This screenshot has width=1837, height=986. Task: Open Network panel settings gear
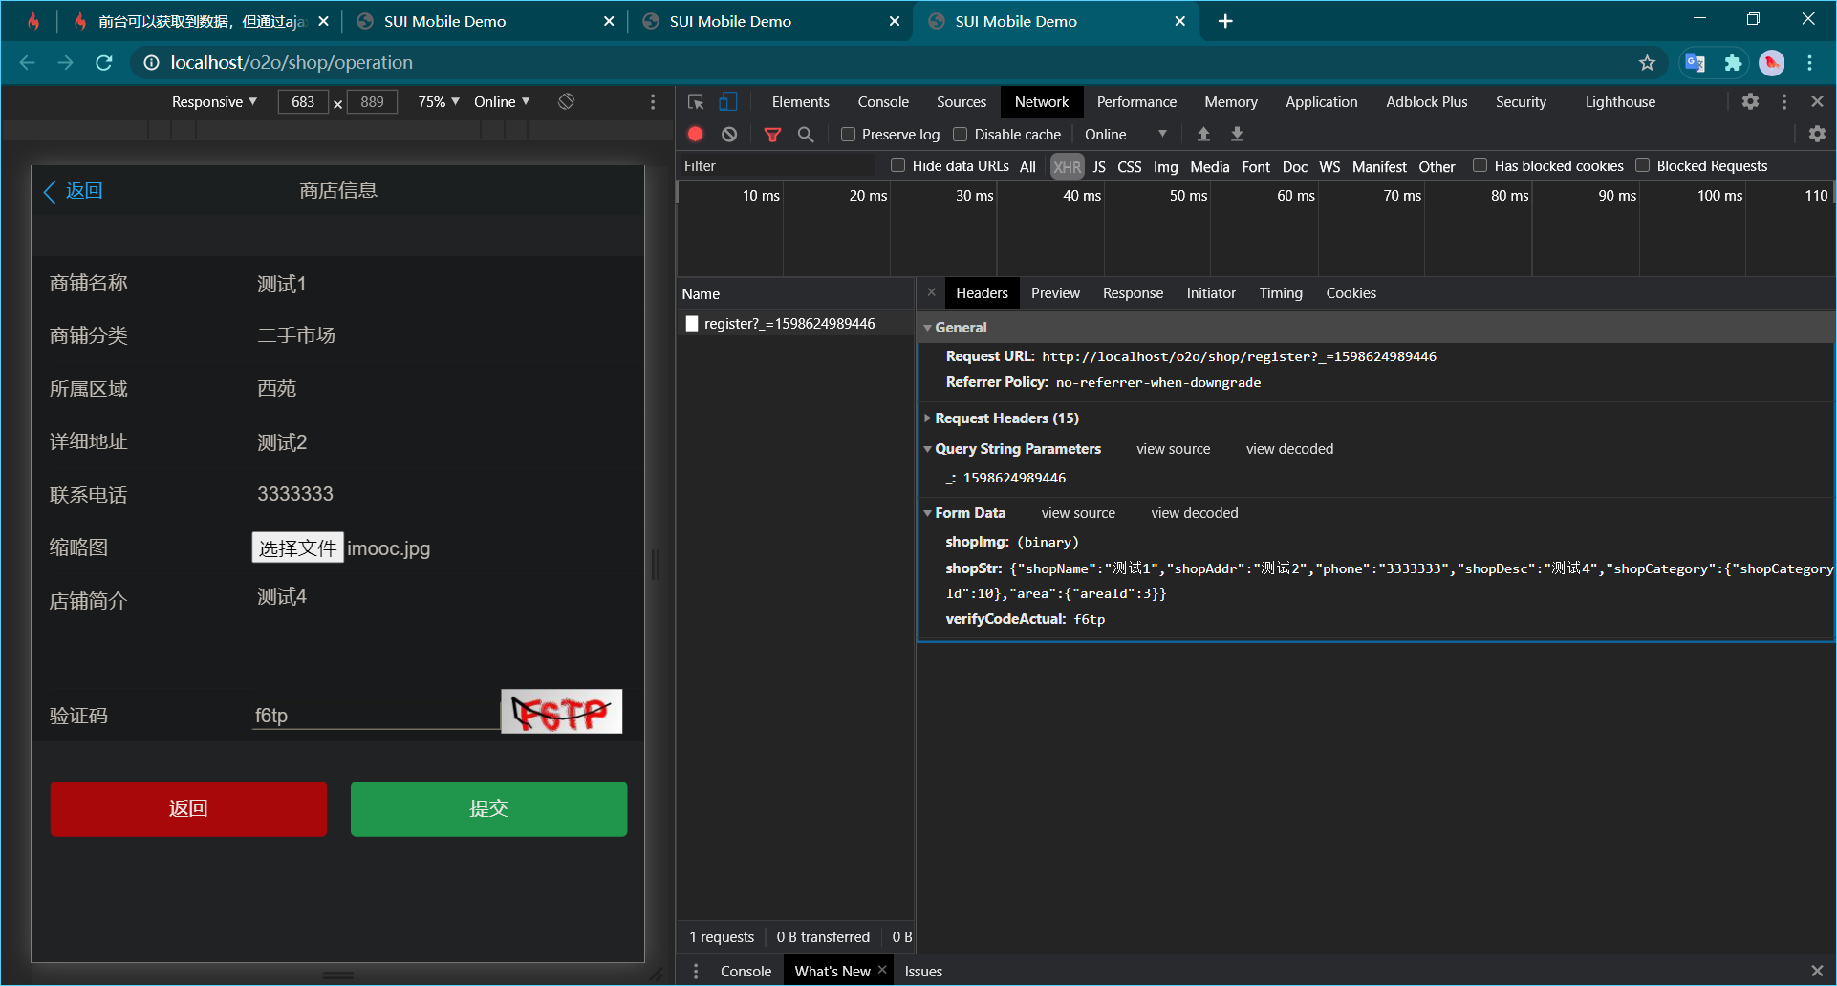tap(1817, 134)
